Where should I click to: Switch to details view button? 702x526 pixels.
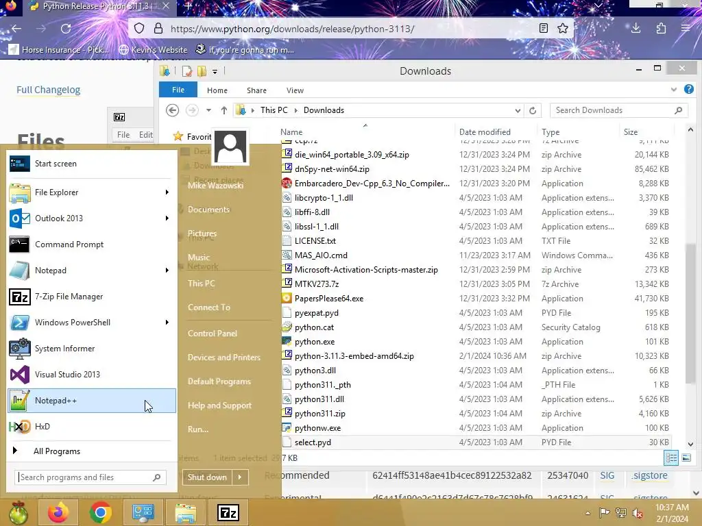coord(671,458)
